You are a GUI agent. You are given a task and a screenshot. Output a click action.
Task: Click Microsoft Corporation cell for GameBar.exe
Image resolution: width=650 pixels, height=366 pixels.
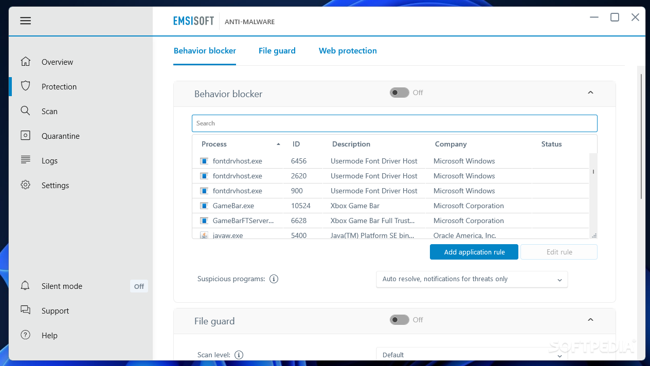tap(468, 206)
